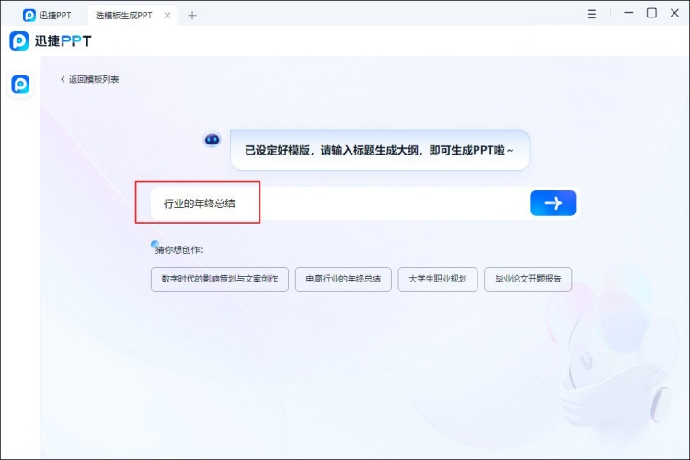690x460 pixels.
Task: Click the 迅捷PPT sidebar icon
Action: click(20, 84)
